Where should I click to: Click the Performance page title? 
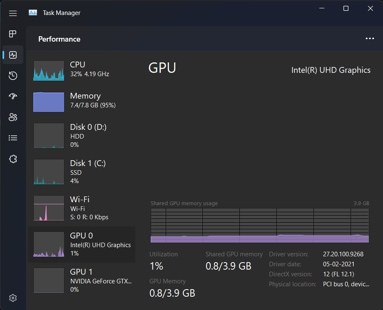point(60,39)
